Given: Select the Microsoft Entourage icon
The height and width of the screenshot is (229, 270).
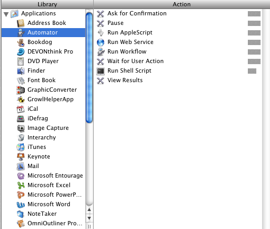Looking at the screenshot, I should pyautogui.click(x=21, y=176).
